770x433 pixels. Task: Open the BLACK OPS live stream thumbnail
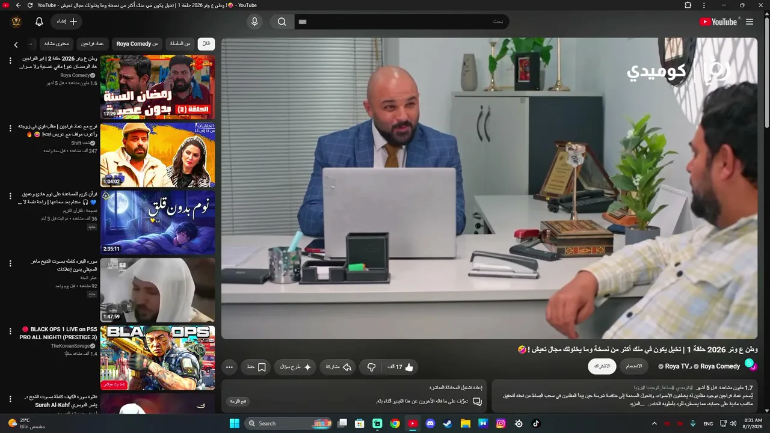pos(158,358)
